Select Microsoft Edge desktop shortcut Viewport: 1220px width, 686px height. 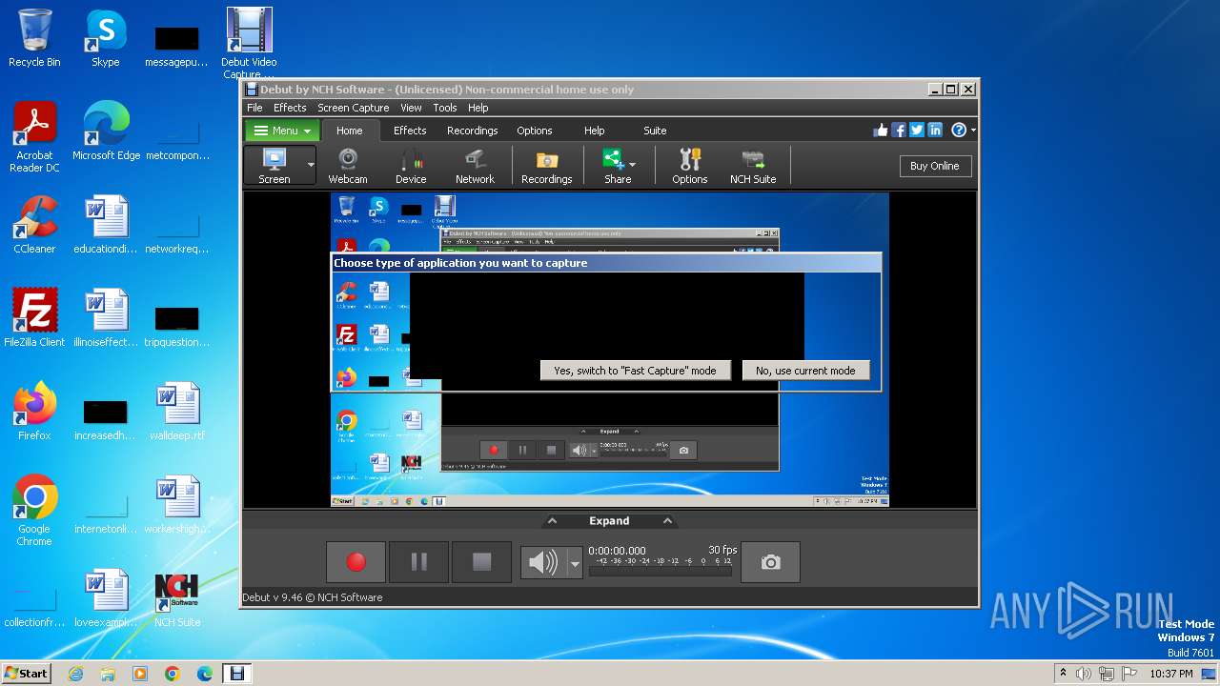[106, 131]
